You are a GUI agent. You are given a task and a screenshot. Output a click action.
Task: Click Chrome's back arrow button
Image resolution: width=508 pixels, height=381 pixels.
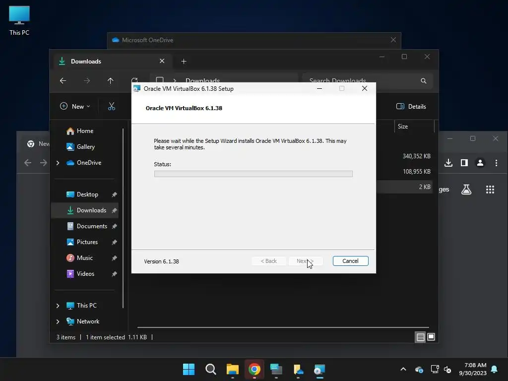coord(28,163)
